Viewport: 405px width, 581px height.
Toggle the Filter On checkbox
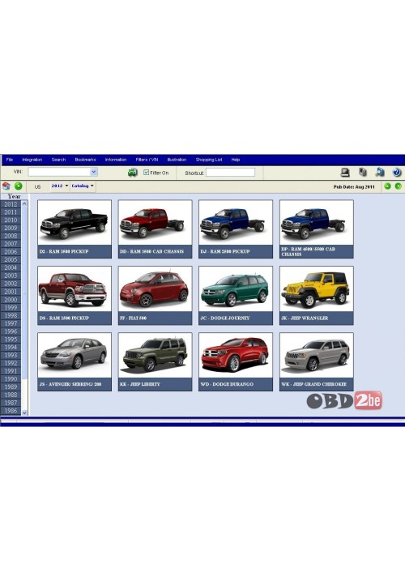(x=146, y=173)
